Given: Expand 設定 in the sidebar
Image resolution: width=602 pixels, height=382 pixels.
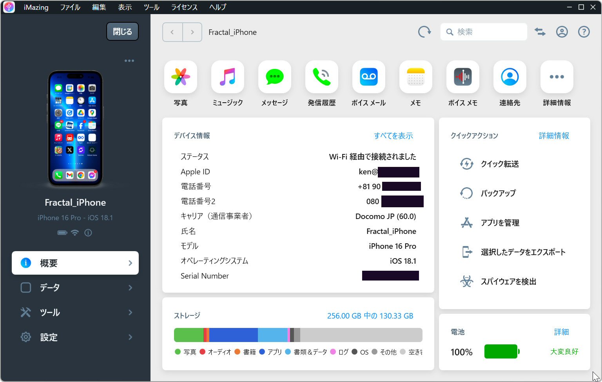Looking at the screenshot, I should pyautogui.click(x=75, y=337).
